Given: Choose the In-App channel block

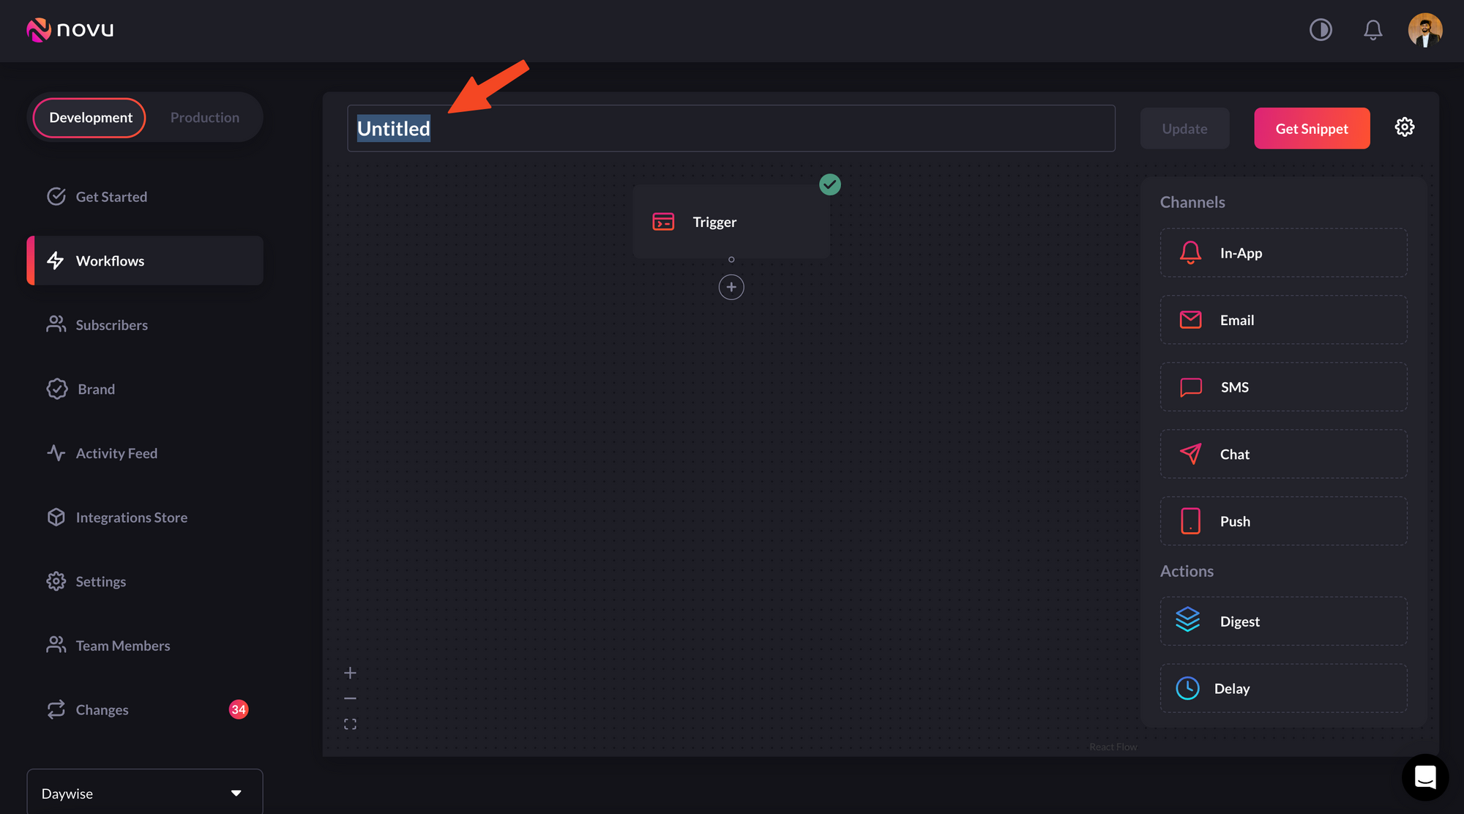Looking at the screenshot, I should [x=1282, y=253].
